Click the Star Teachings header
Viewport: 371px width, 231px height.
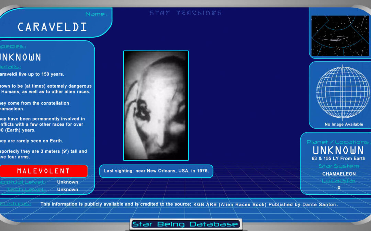pos(185,13)
